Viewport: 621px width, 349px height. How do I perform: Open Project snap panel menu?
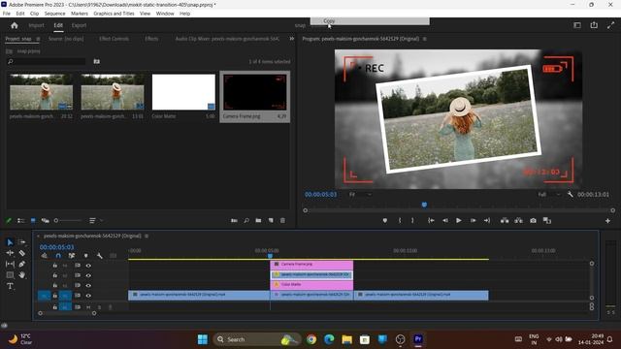38,39
